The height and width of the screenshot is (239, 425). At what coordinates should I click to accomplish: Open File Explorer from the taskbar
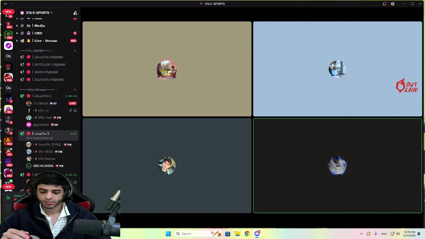(x=237, y=234)
